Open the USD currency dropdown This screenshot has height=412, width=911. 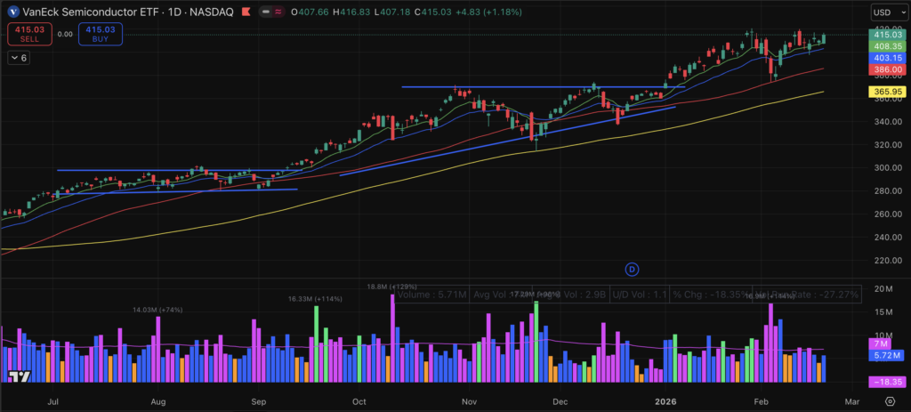tap(887, 12)
